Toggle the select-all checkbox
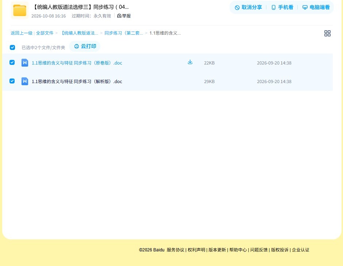This screenshot has width=343, height=266. 12,47
